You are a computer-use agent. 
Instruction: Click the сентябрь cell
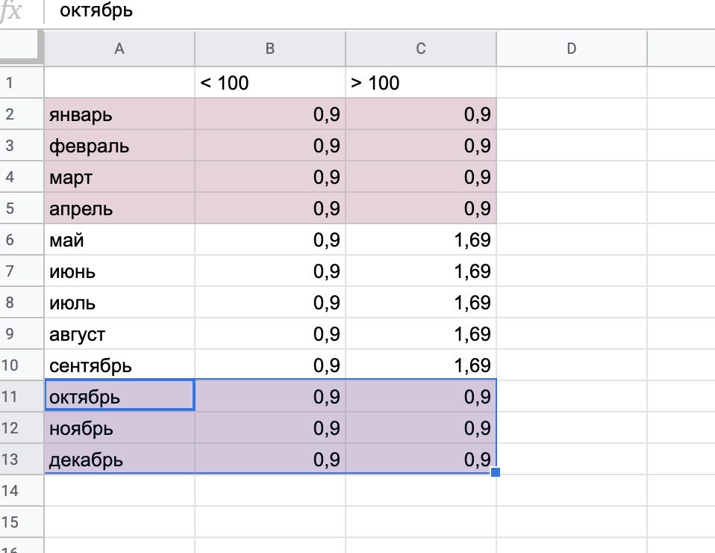119,366
